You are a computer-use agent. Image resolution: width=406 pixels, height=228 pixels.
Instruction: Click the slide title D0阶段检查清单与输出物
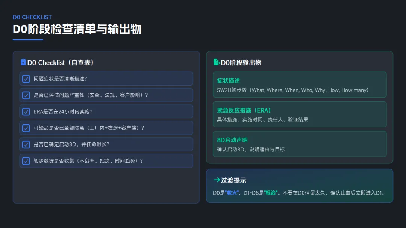tap(77, 29)
